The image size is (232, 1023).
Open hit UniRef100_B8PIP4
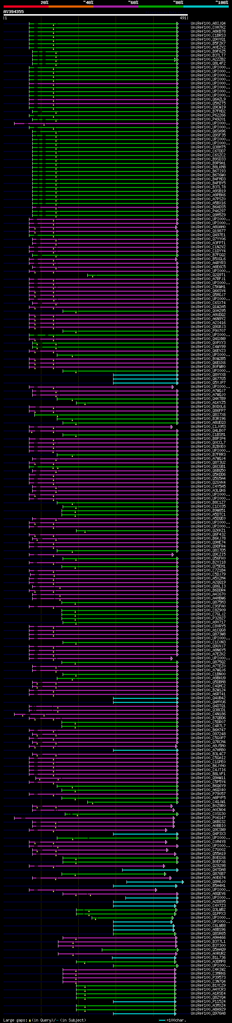tap(208, 438)
